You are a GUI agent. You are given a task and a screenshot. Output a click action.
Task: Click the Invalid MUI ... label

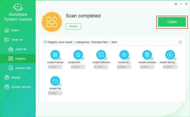tap(76, 62)
